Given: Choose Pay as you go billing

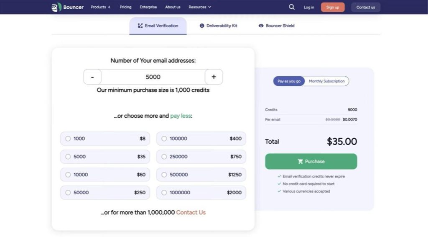Looking at the screenshot, I should pyautogui.click(x=289, y=81).
